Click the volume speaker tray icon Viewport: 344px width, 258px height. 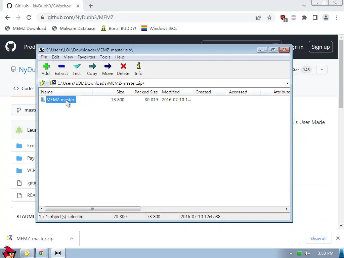click(x=307, y=253)
